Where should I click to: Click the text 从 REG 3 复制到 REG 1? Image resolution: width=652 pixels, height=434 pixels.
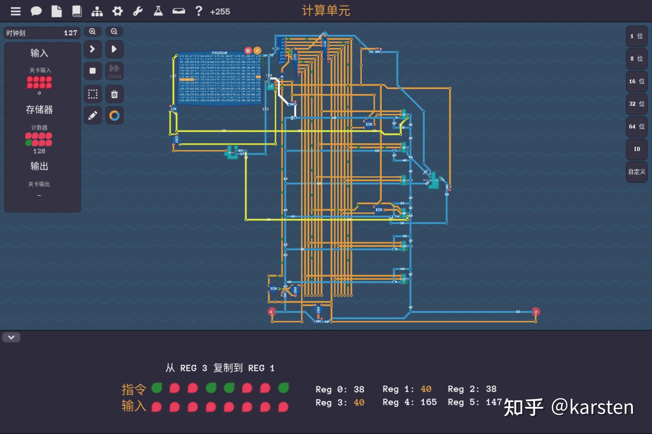220,368
